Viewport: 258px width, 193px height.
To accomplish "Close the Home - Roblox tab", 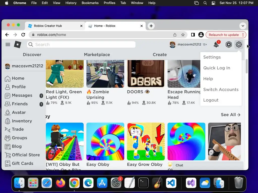I will (142, 26).
